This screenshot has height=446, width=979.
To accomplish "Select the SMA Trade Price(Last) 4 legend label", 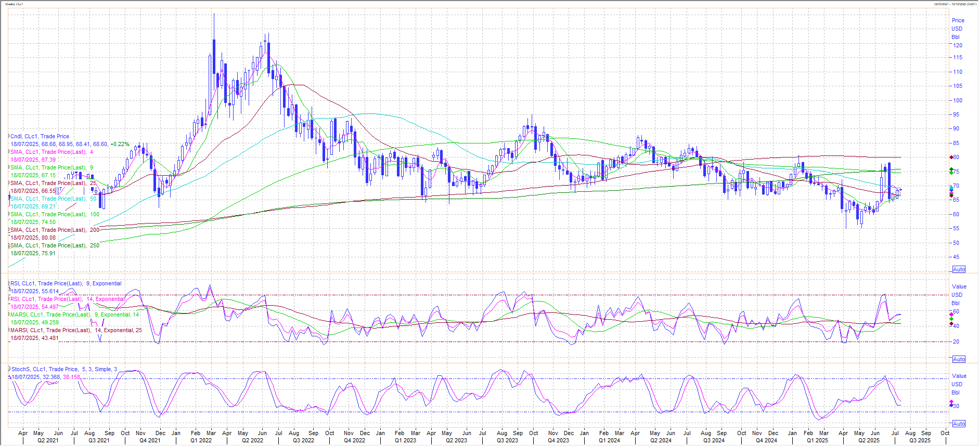I will pos(51,152).
